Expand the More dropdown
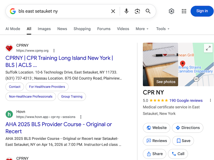The width and height of the screenshot is (214, 160). click(142, 29)
